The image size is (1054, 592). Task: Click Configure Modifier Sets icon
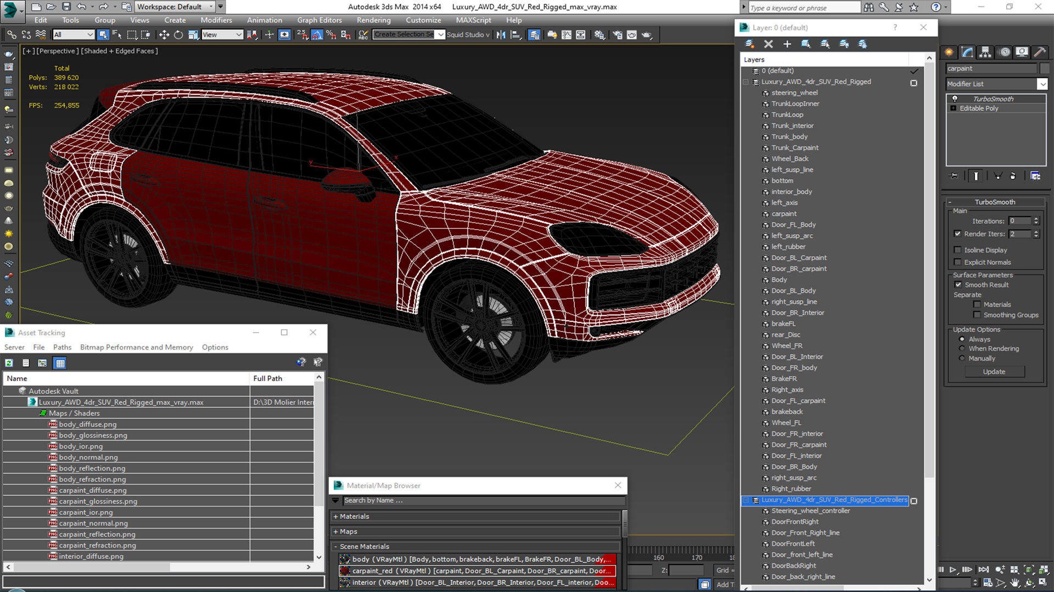(x=1035, y=176)
